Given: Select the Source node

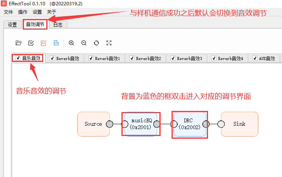Looking at the screenshot, I should coord(93,124).
